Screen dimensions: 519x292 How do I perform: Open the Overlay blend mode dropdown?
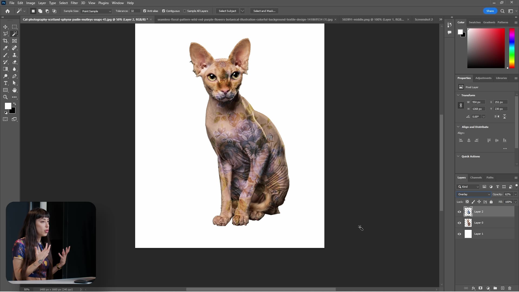(x=474, y=194)
